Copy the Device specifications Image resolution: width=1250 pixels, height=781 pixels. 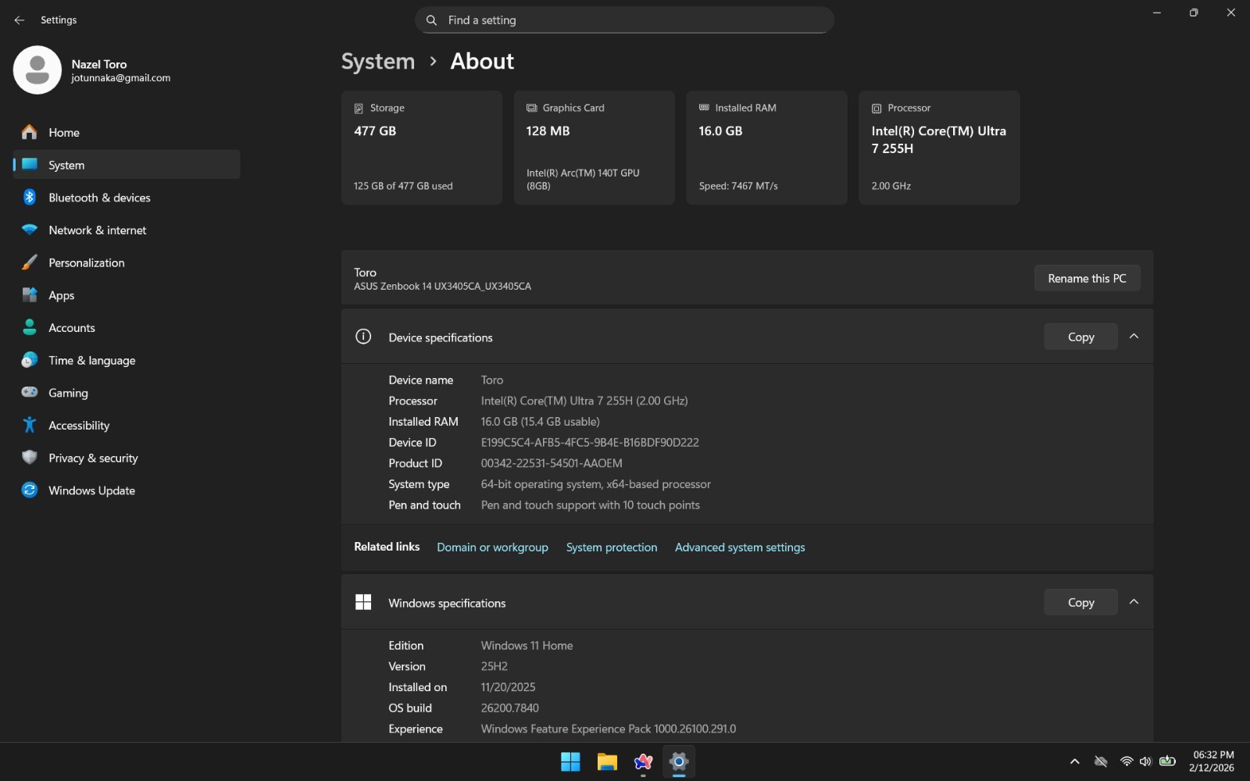click(x=1080, y=337)
